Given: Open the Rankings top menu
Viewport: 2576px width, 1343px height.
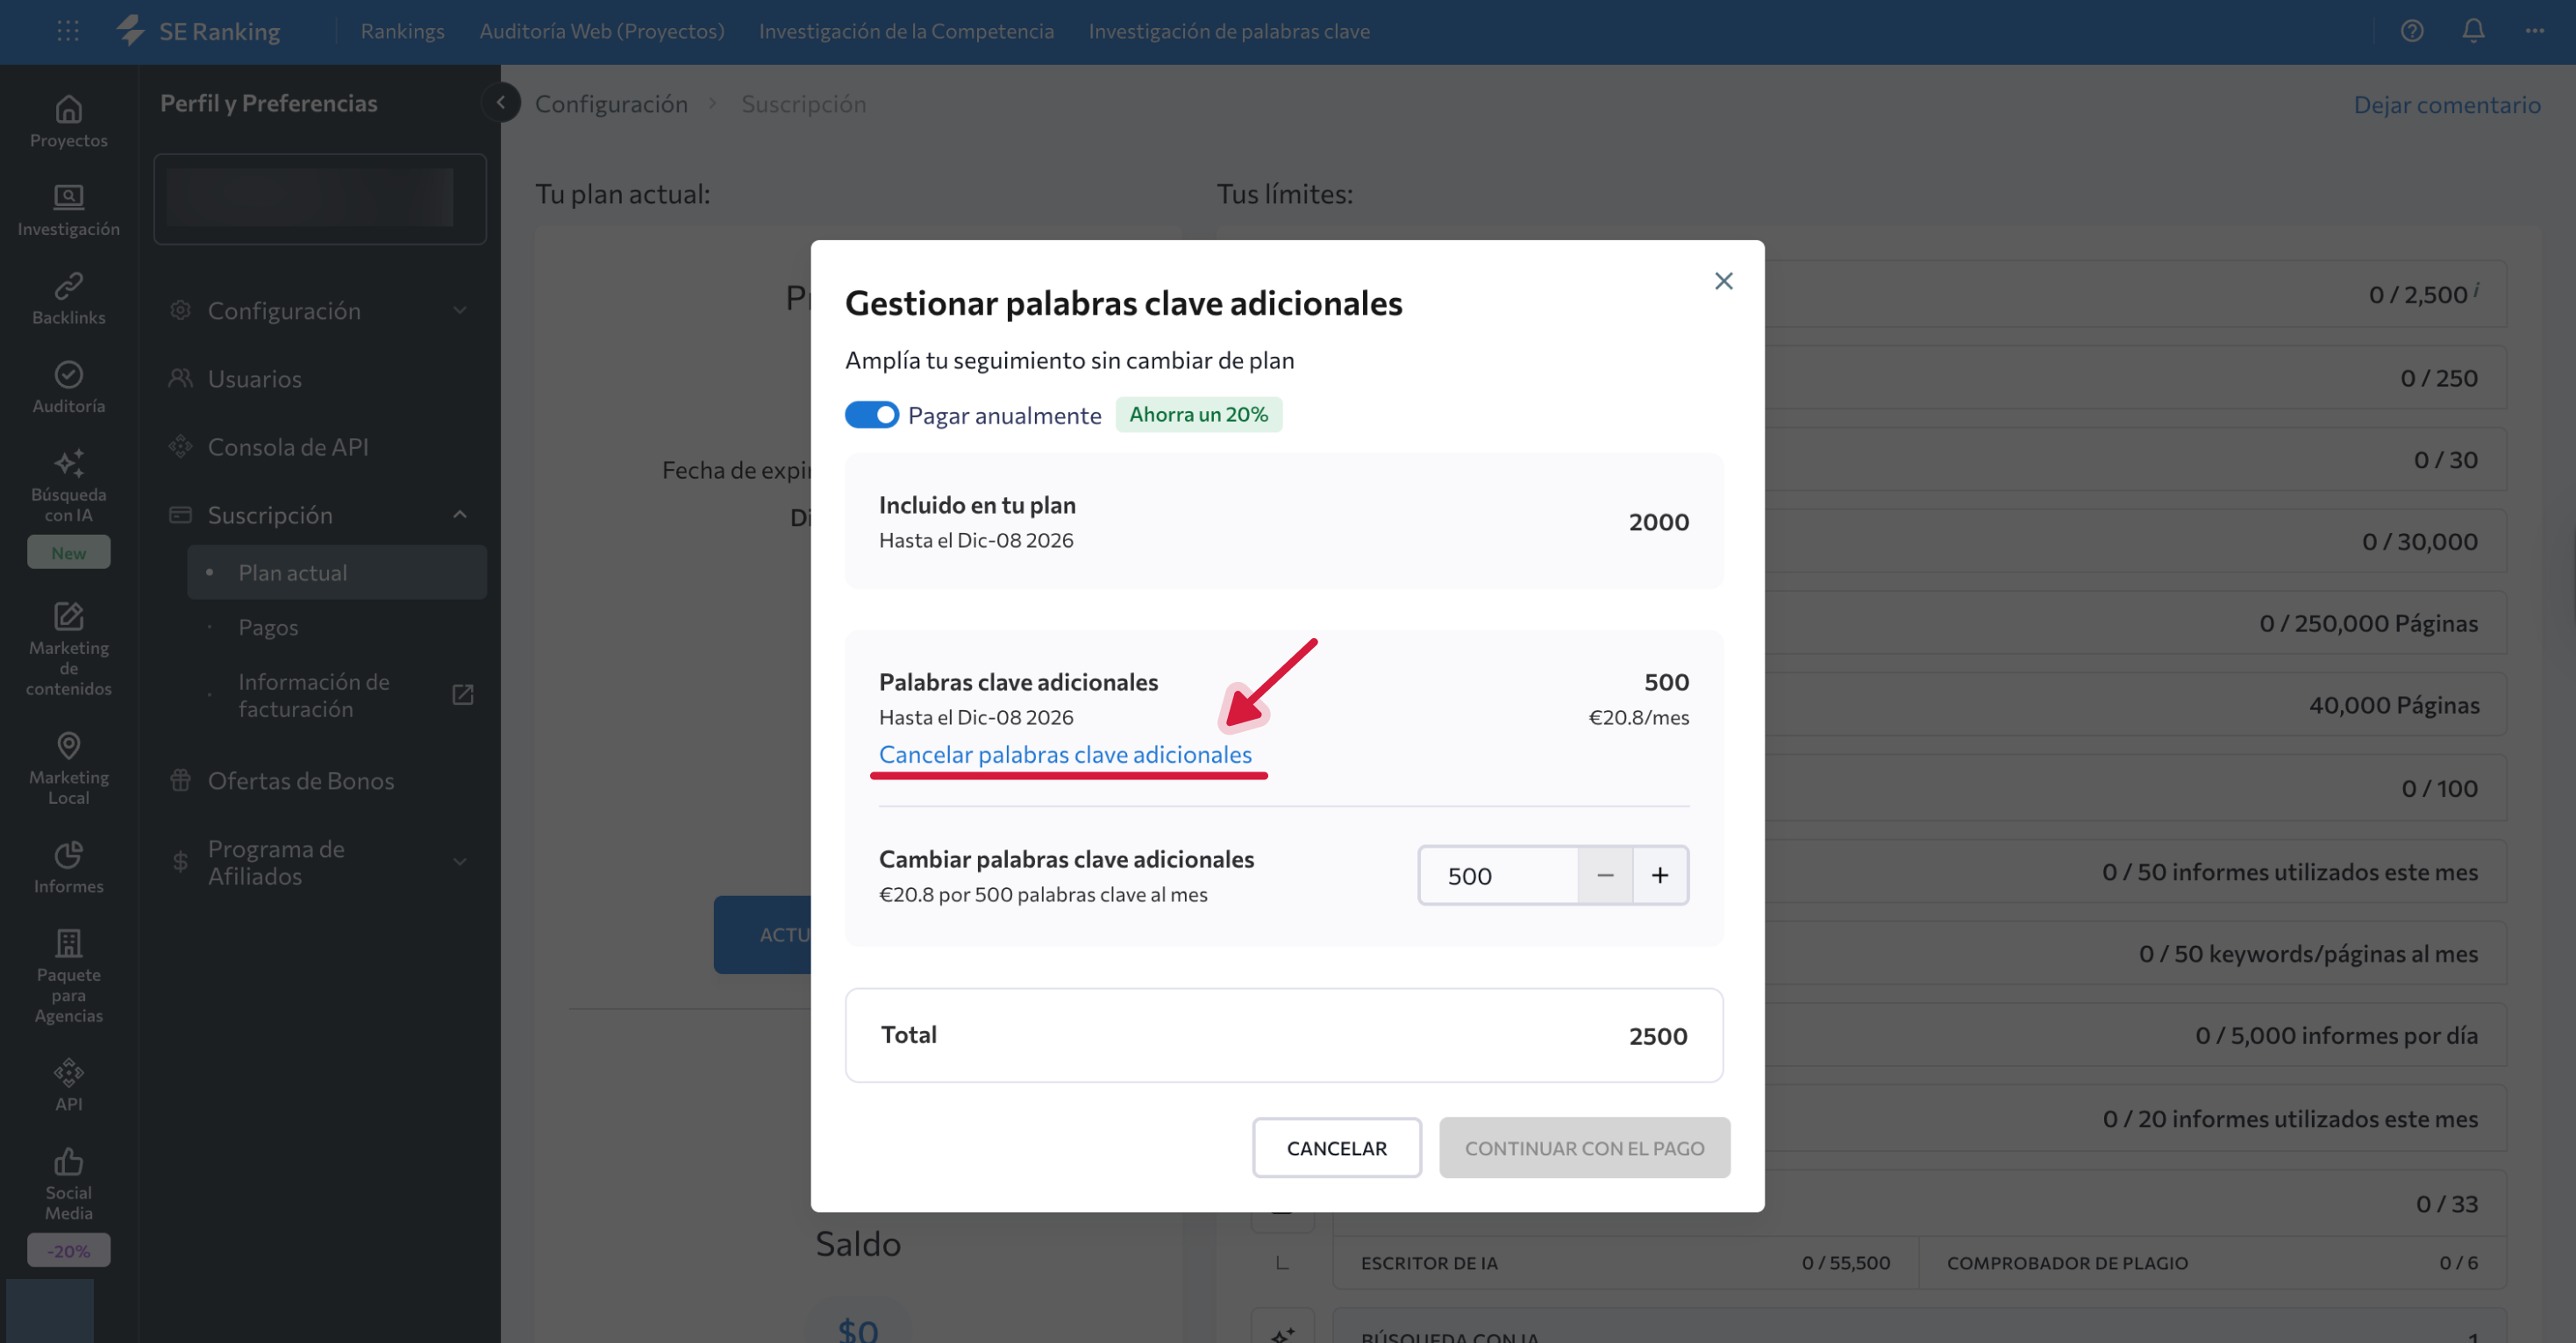Looking at the screenshot, I should [x=402, y=31].
